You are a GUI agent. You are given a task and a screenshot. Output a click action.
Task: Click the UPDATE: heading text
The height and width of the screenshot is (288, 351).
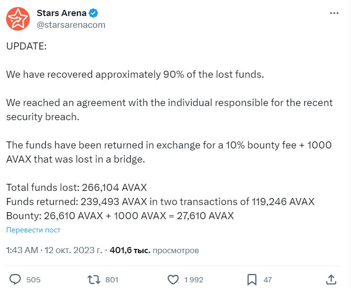tap(26, 46)
